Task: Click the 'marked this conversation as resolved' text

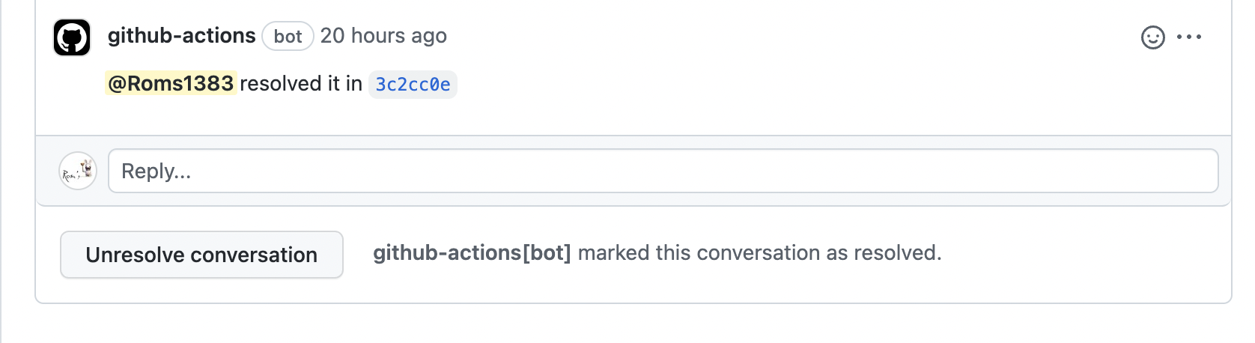Action: click(759, 253)
